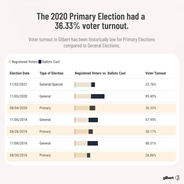Select the Election Date column header
The width and height of the screenshot is (184, 184).
tap(20, 73)
